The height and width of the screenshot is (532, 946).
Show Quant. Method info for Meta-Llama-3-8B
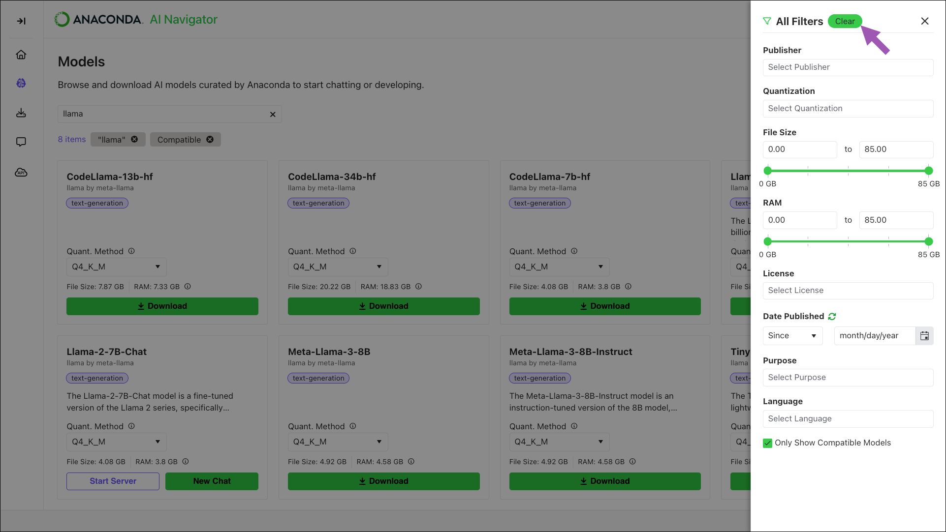coord(353,426)
